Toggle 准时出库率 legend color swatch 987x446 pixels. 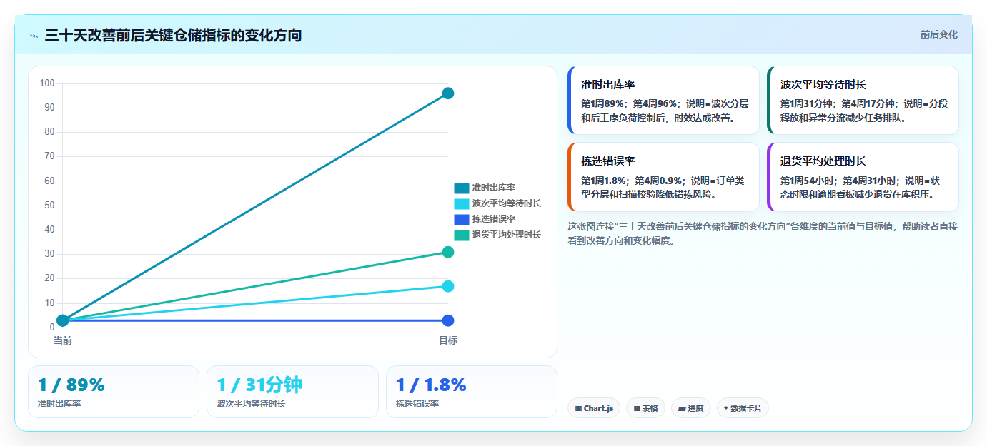point(461,188)
